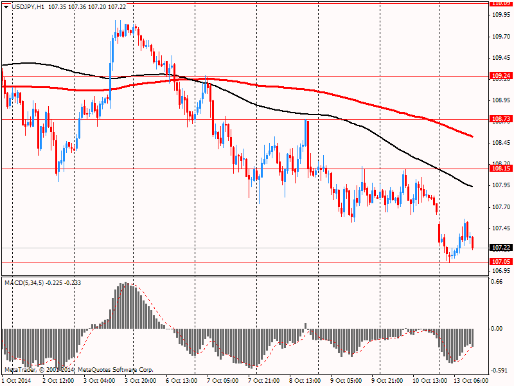Select the 109.70 price scale value
Image resolution: width=514 pixels, height=386 pixels.
501,37
